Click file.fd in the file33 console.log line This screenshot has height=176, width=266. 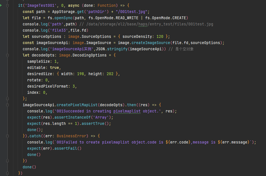tap(78, 31)
